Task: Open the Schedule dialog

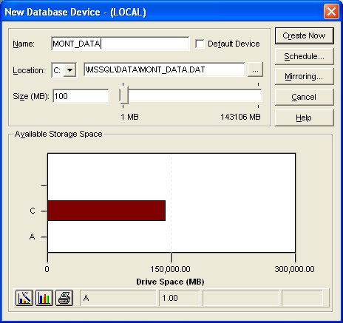Action: pyautogui.click(x=305, y=56)
